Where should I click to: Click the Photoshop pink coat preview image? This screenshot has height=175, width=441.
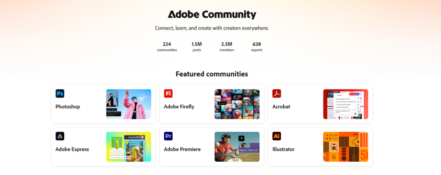[x=128, y=104]
